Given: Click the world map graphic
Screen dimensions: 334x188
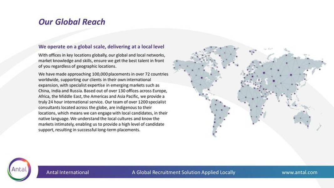Looking at the screenshot, I should click(x=249, y=91).
